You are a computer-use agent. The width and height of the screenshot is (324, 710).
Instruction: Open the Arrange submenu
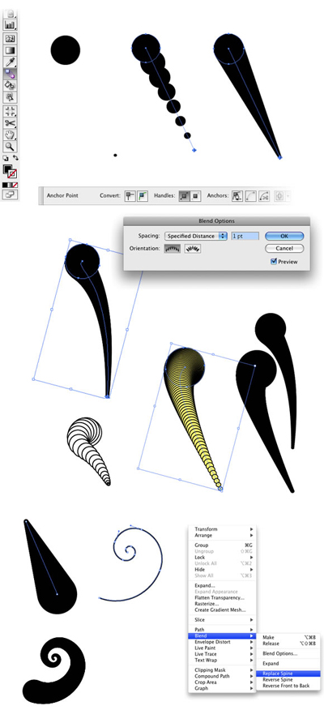(x=222, y=535)
